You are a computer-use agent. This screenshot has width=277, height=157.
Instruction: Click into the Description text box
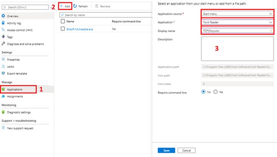click(238, 49)
